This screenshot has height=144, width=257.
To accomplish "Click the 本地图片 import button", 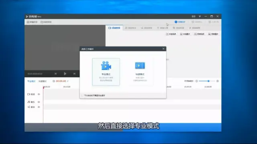I will pyautogui.click(x=185, y=34).
